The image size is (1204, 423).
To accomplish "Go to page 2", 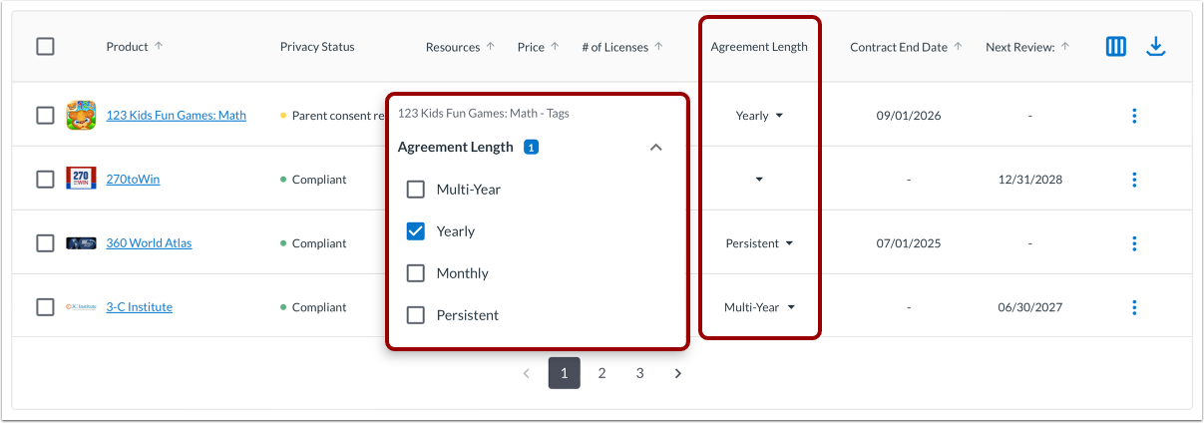I will (x=602, y=373).
